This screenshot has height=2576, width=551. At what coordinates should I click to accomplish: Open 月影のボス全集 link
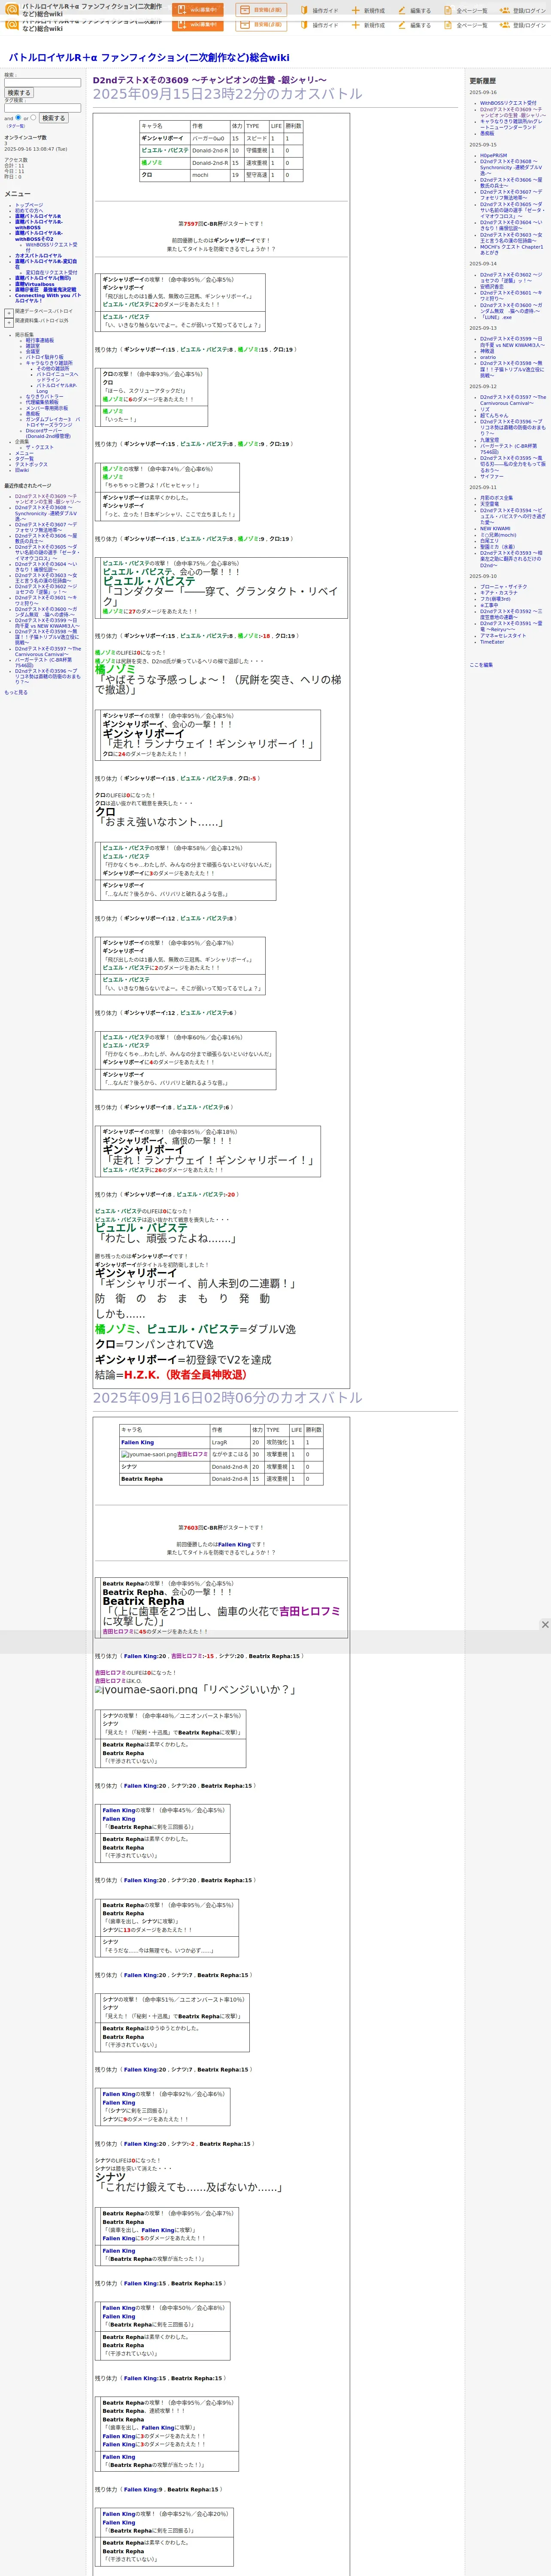[x=497, y=498]
